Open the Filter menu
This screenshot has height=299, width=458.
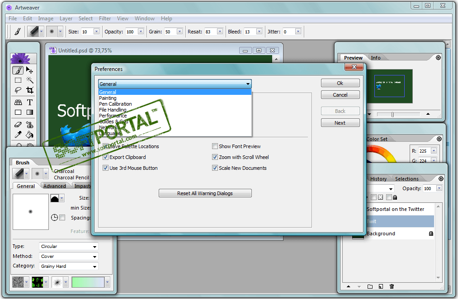[105, 19]
